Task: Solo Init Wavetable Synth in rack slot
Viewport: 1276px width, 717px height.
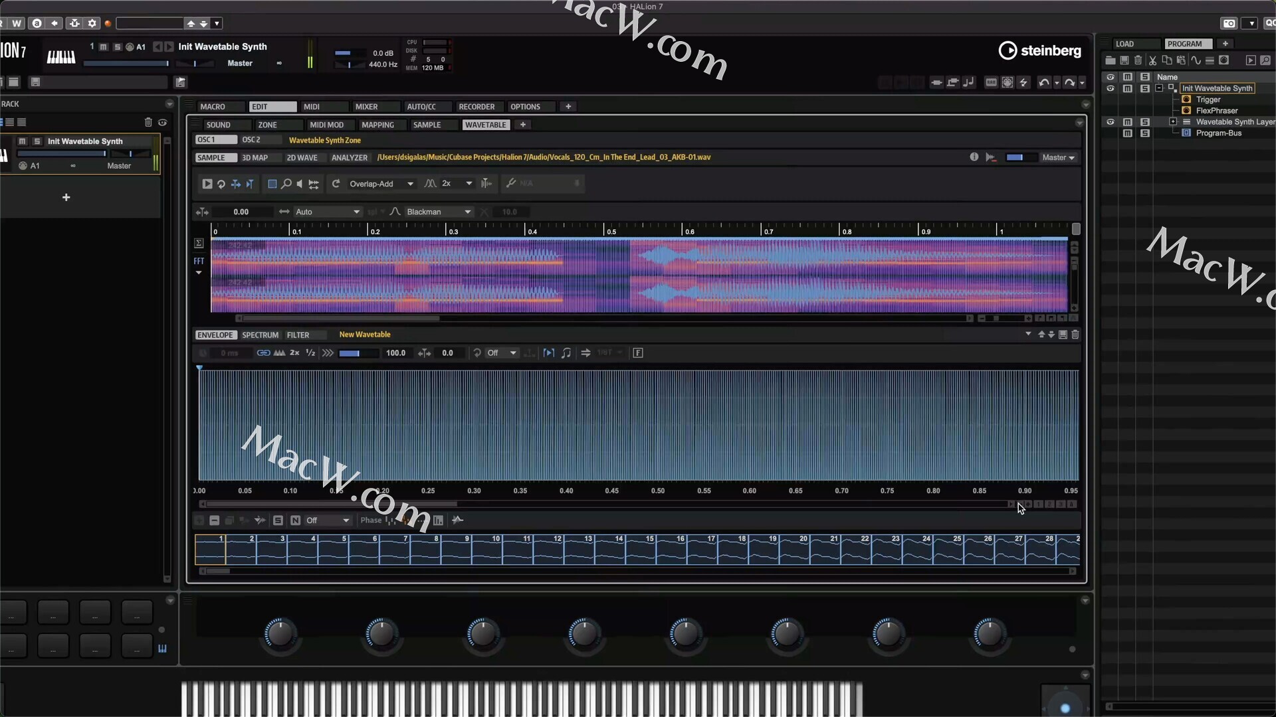Action: 37,141
